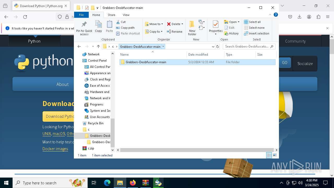334x188 pixels.
Task: Cut the selected folder
Action: (x=121, y=22)
